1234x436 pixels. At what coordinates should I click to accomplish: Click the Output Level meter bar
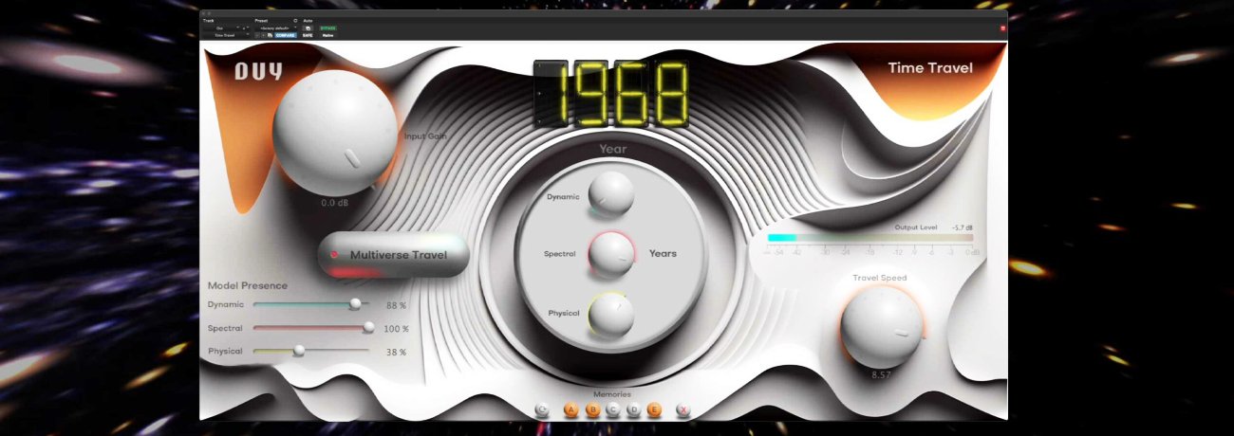[870, 239]
